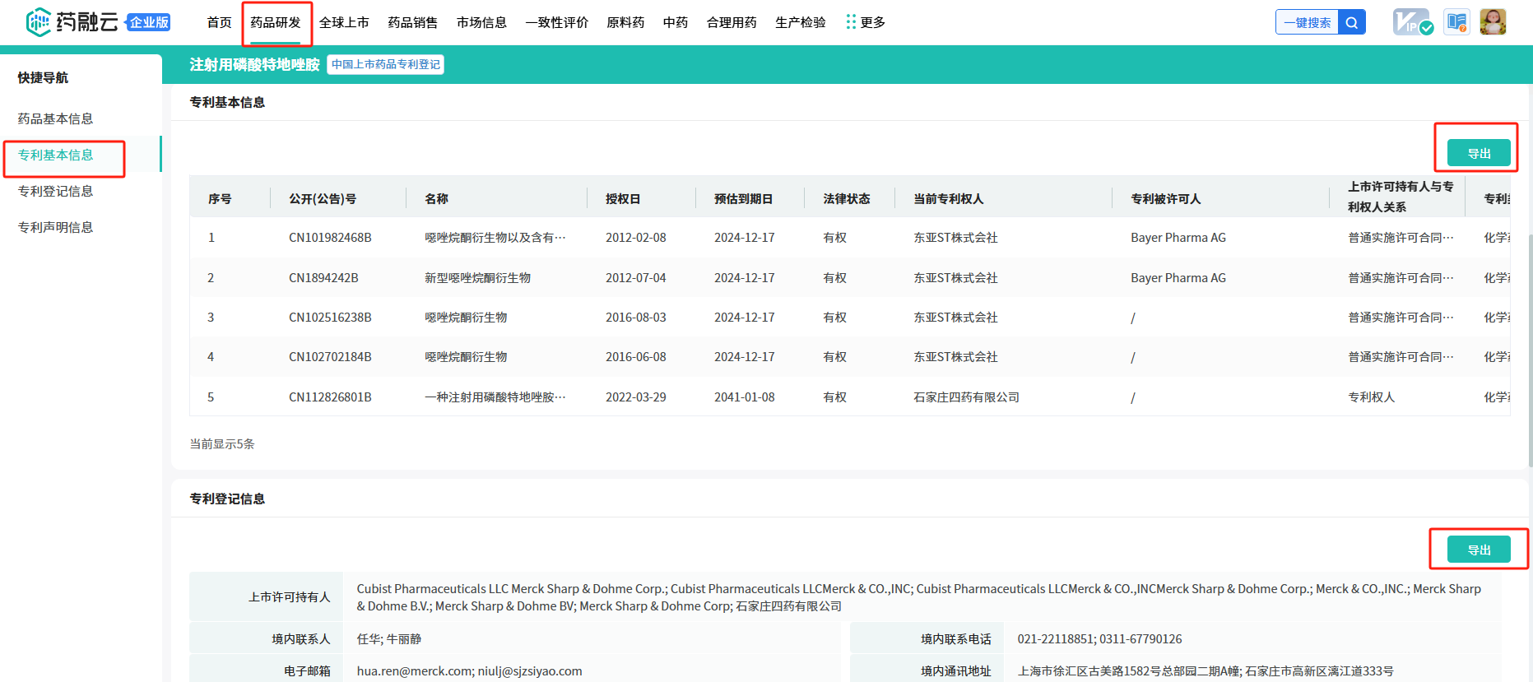Open the VIP badge icon

pyautogui.click(x=1412, y=22)
